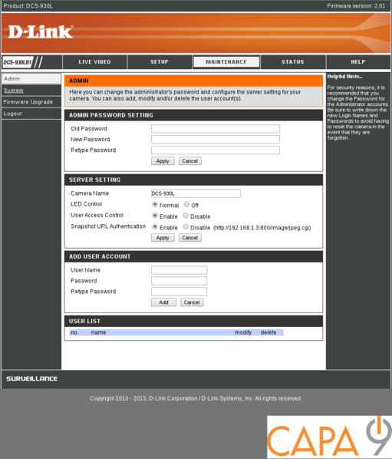This screenshot has width=392, height=459.
Task: Click the DCS-930LB1 model badge
Action: click(x=18, y=62)
